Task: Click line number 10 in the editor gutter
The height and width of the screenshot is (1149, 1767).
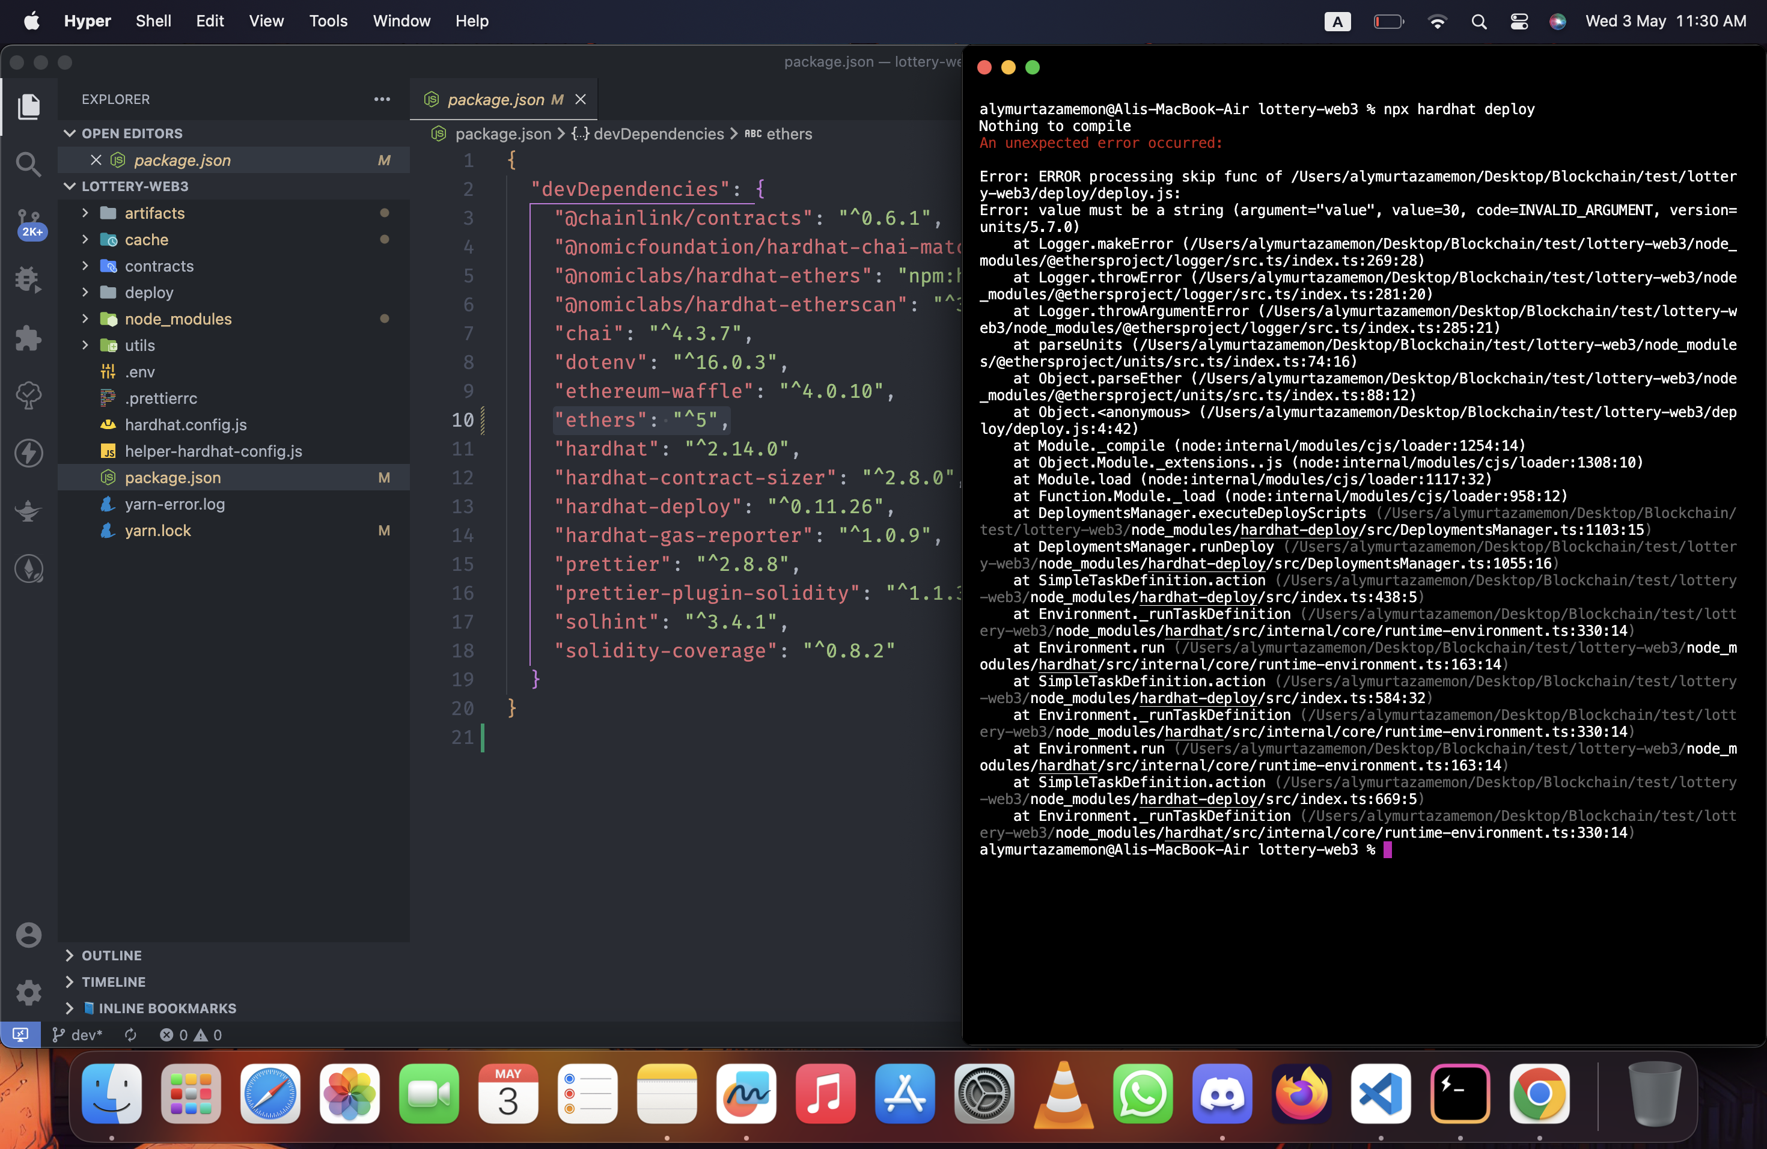Action: tap(463, 420)
